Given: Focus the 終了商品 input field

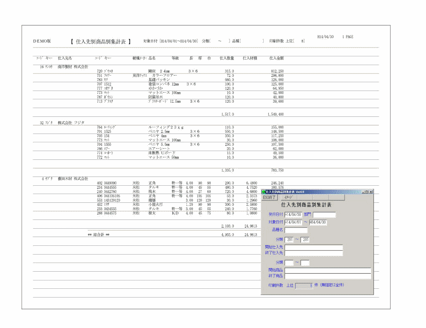Looking at the screenshot, I should pos(328,276).
